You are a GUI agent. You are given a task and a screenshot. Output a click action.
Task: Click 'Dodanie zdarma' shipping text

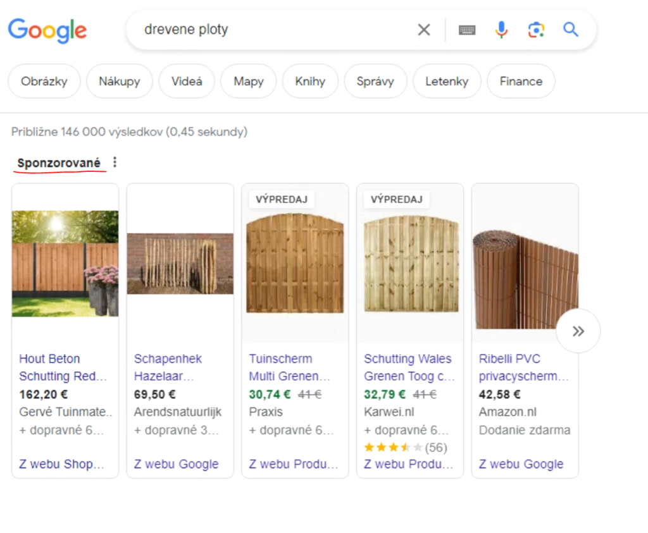[x=525, y=430]
